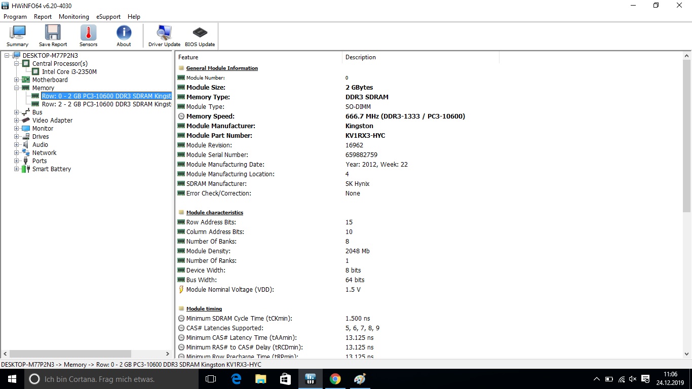
Task: Click the Motherboard chip icon
Action: coord(26,80)
